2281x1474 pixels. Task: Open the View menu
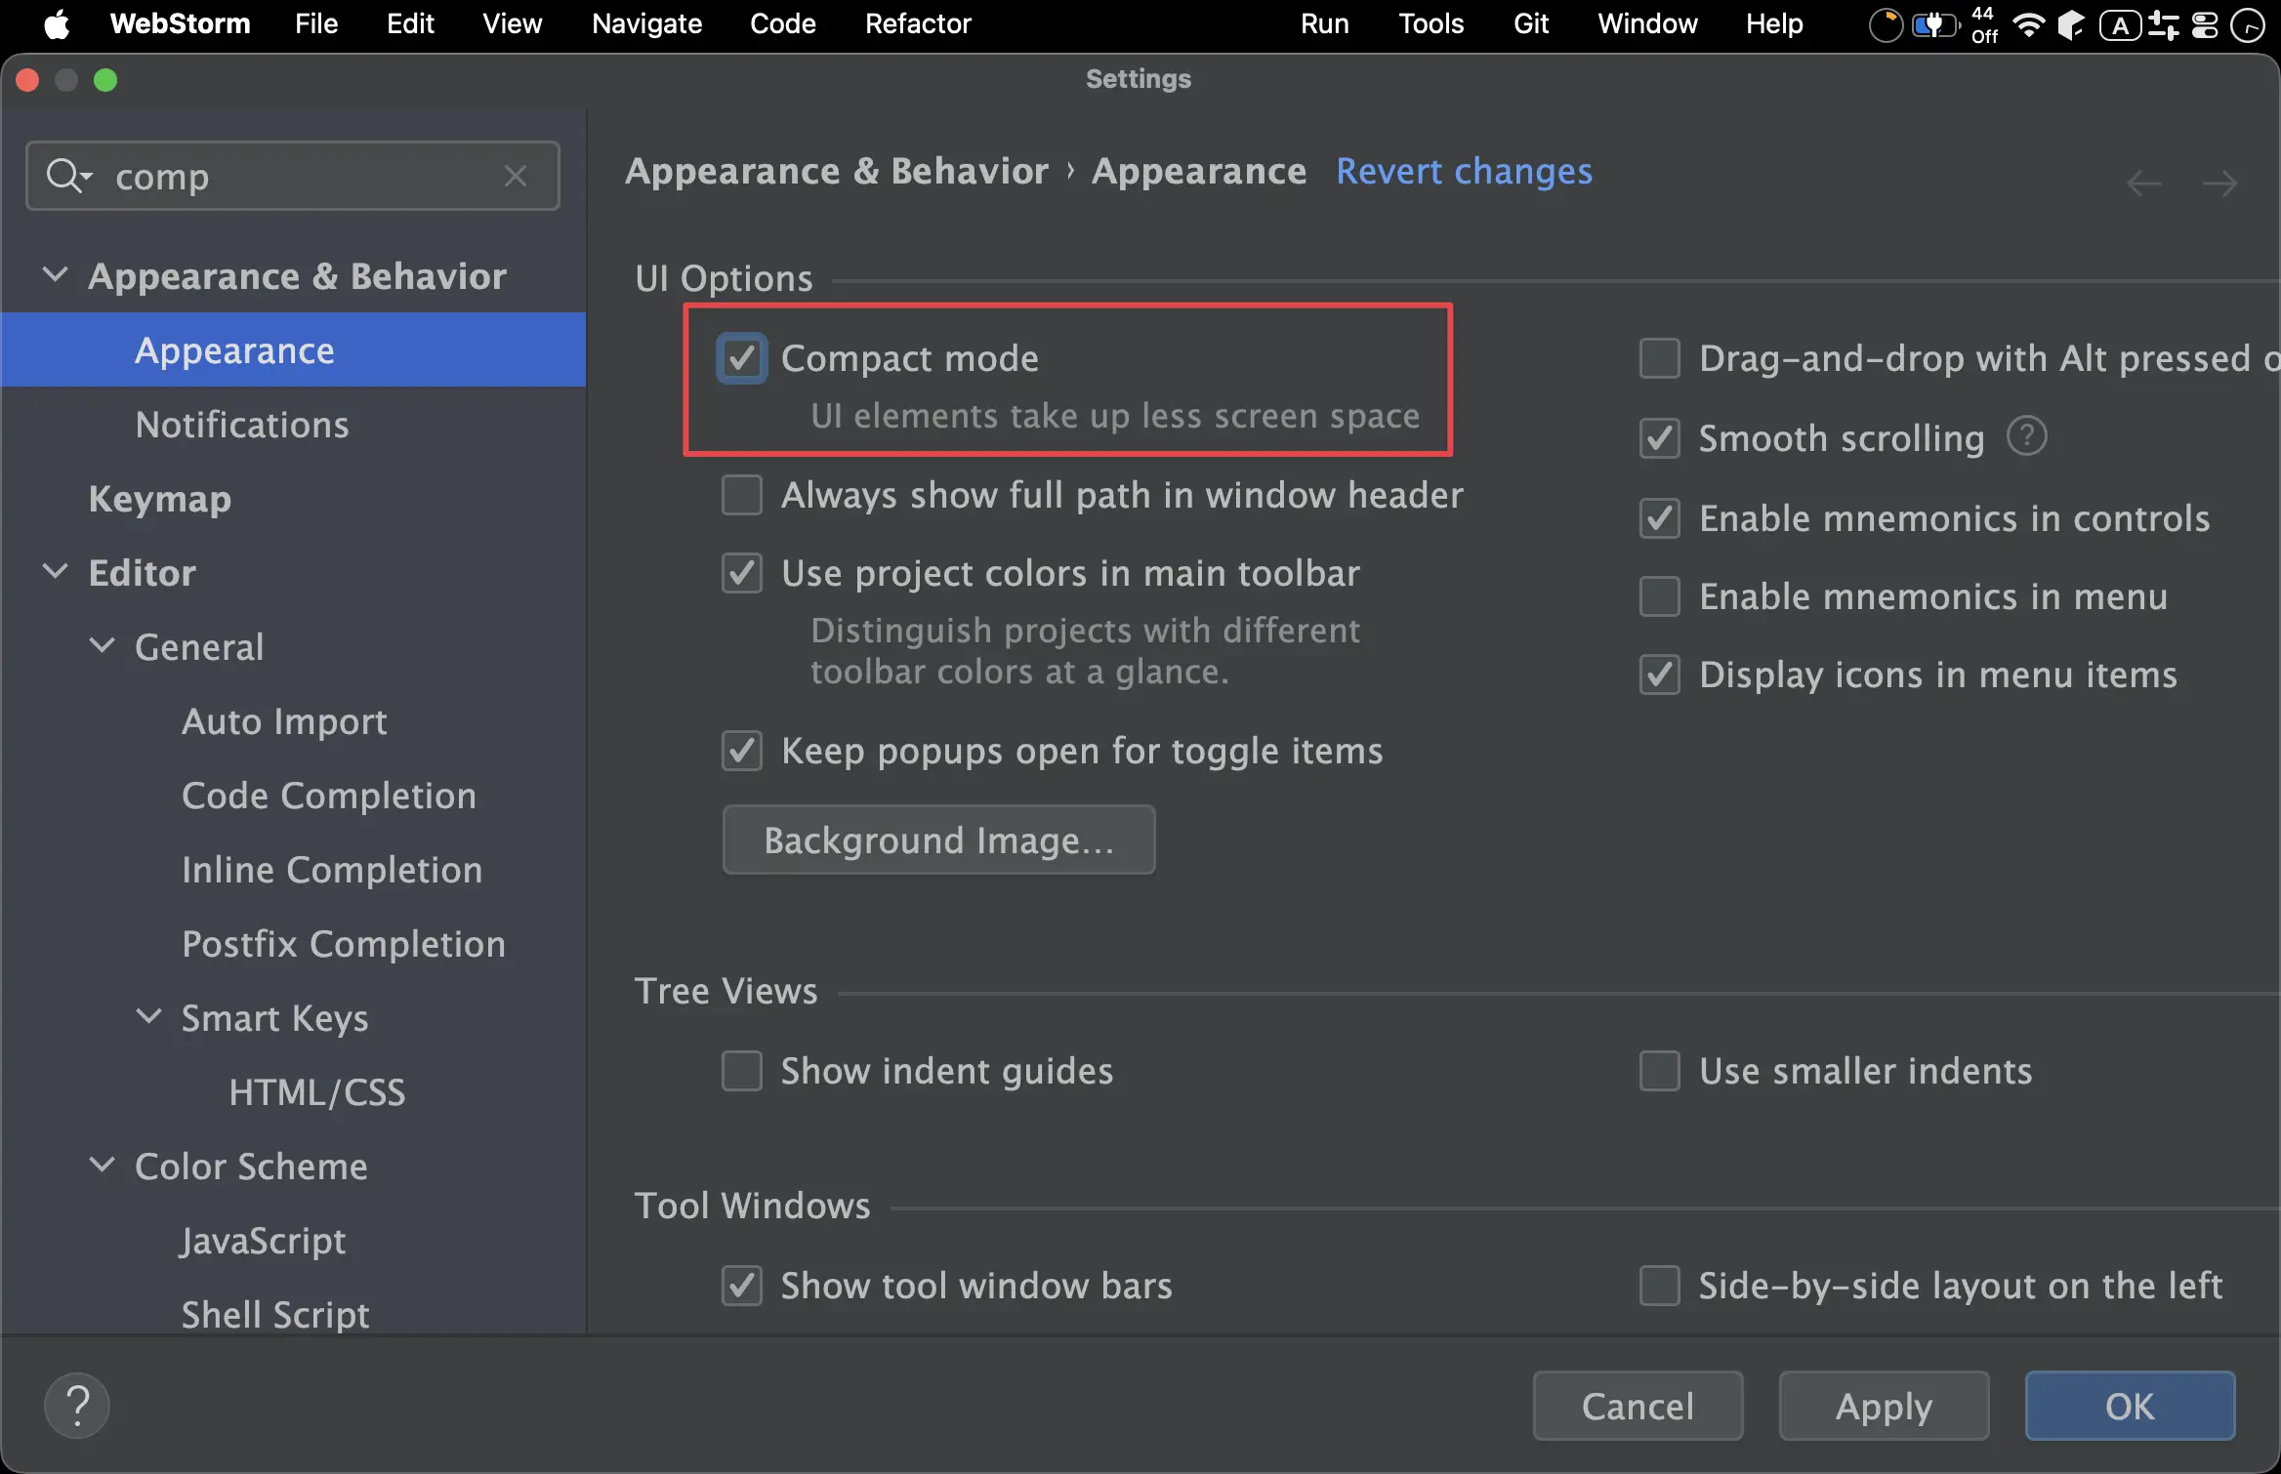(x=513, y=23)
